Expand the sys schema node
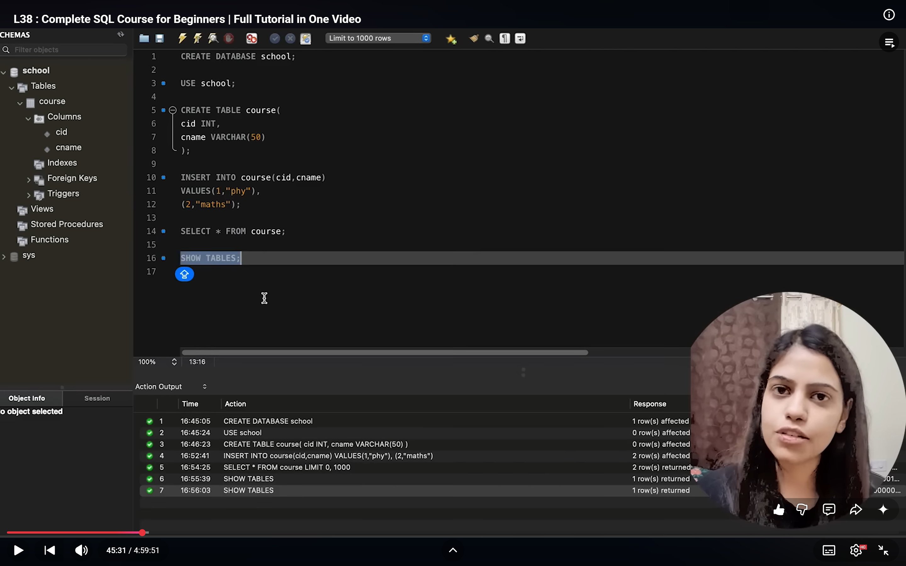This screenshot has width=906, height=566. (x=4, y=256)
